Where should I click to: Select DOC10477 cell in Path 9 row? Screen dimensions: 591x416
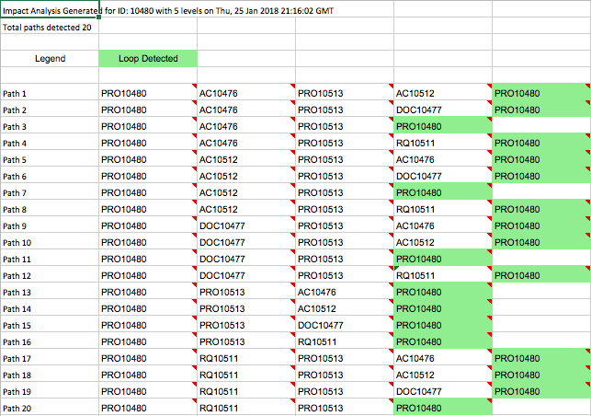(246, 225)
